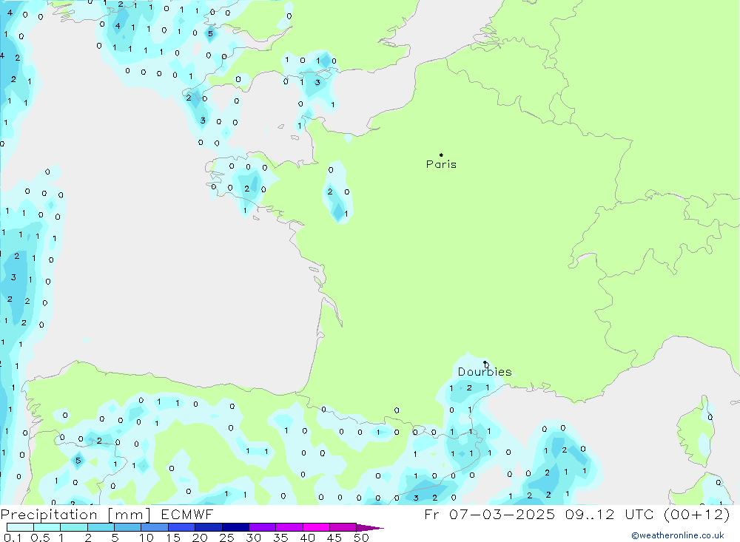Select the 5–10 mm legend swatch
Screen dimensions: 740x542
(128, 527)
